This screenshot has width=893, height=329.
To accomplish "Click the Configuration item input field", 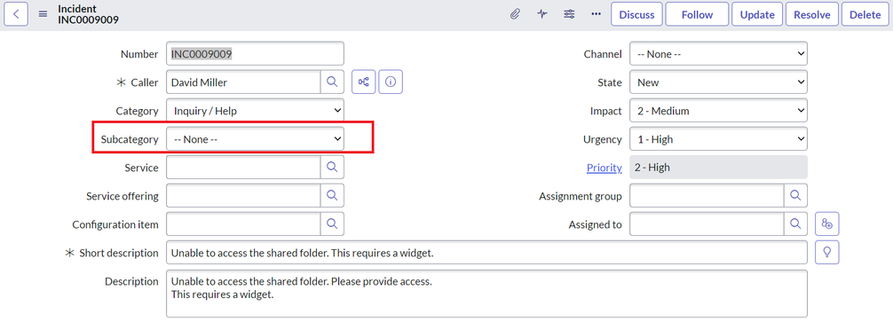I will [x=243, y=224].
